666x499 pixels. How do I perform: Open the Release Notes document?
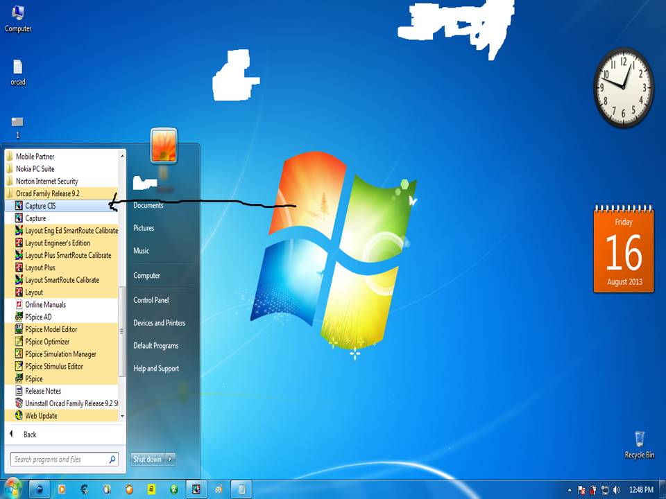tap(62, 391)
